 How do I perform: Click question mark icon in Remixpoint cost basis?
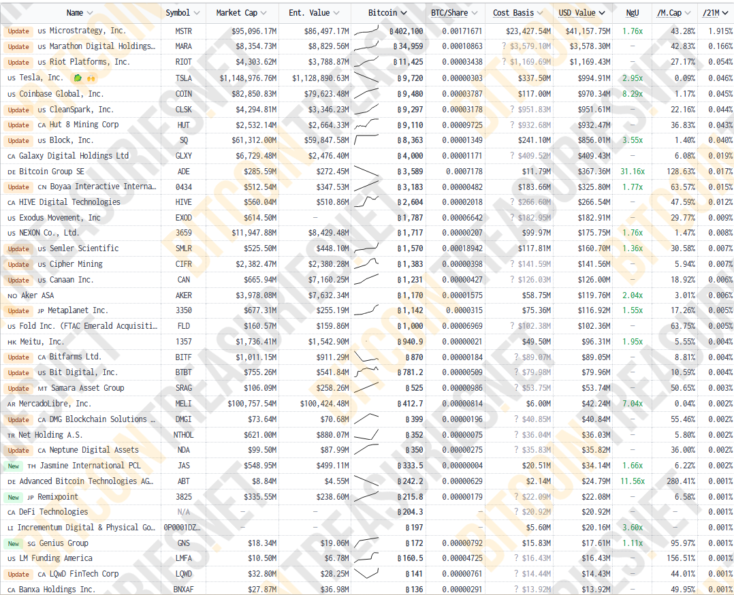coord(516,497)
